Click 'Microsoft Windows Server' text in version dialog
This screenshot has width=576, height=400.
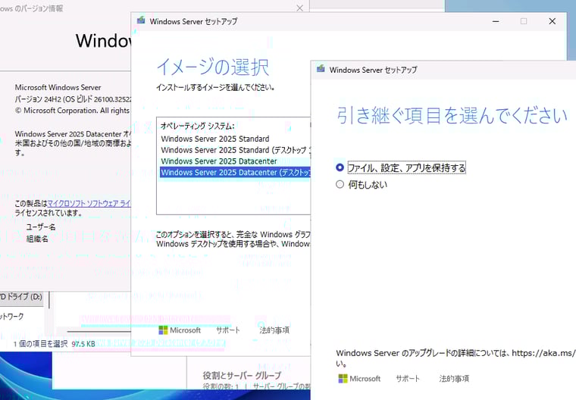pos(58,87)
